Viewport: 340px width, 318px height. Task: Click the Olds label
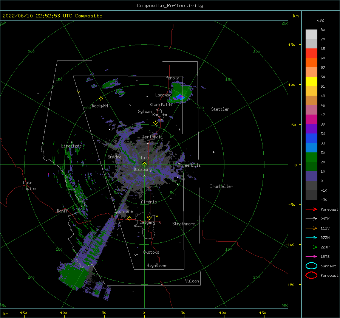pos(144,158)
